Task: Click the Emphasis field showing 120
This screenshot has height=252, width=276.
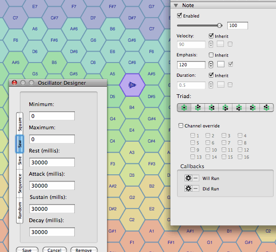Action: pyautogui.click(x=191, y=64)
